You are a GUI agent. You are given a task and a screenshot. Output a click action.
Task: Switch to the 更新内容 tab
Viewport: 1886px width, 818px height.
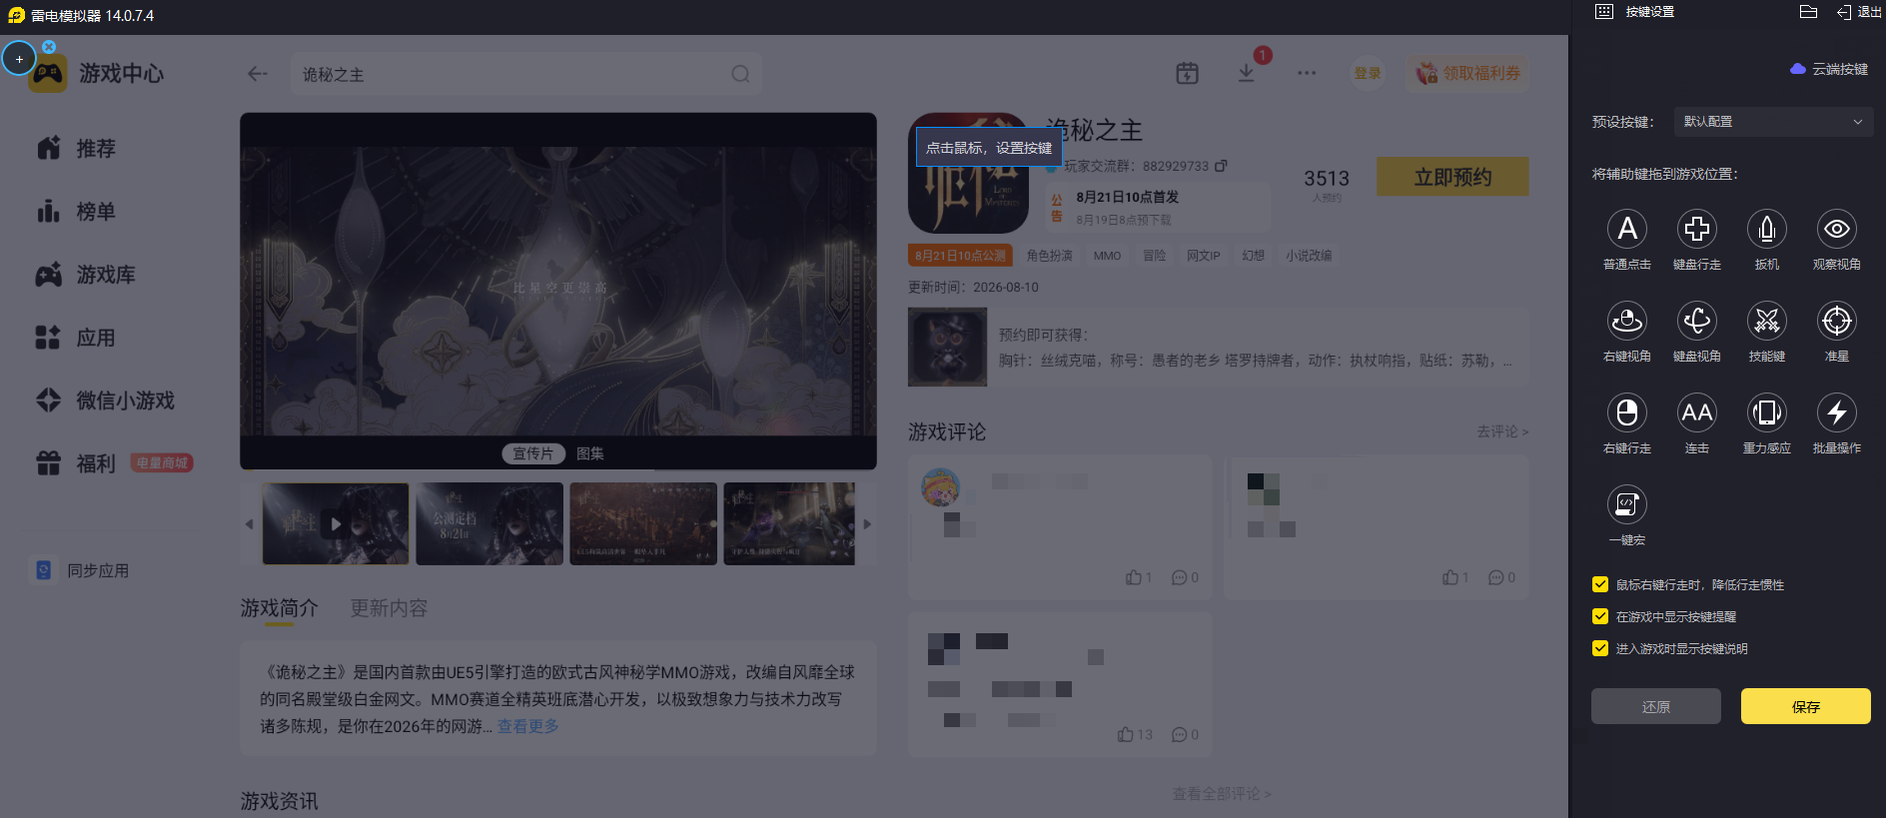coord(389,608)
